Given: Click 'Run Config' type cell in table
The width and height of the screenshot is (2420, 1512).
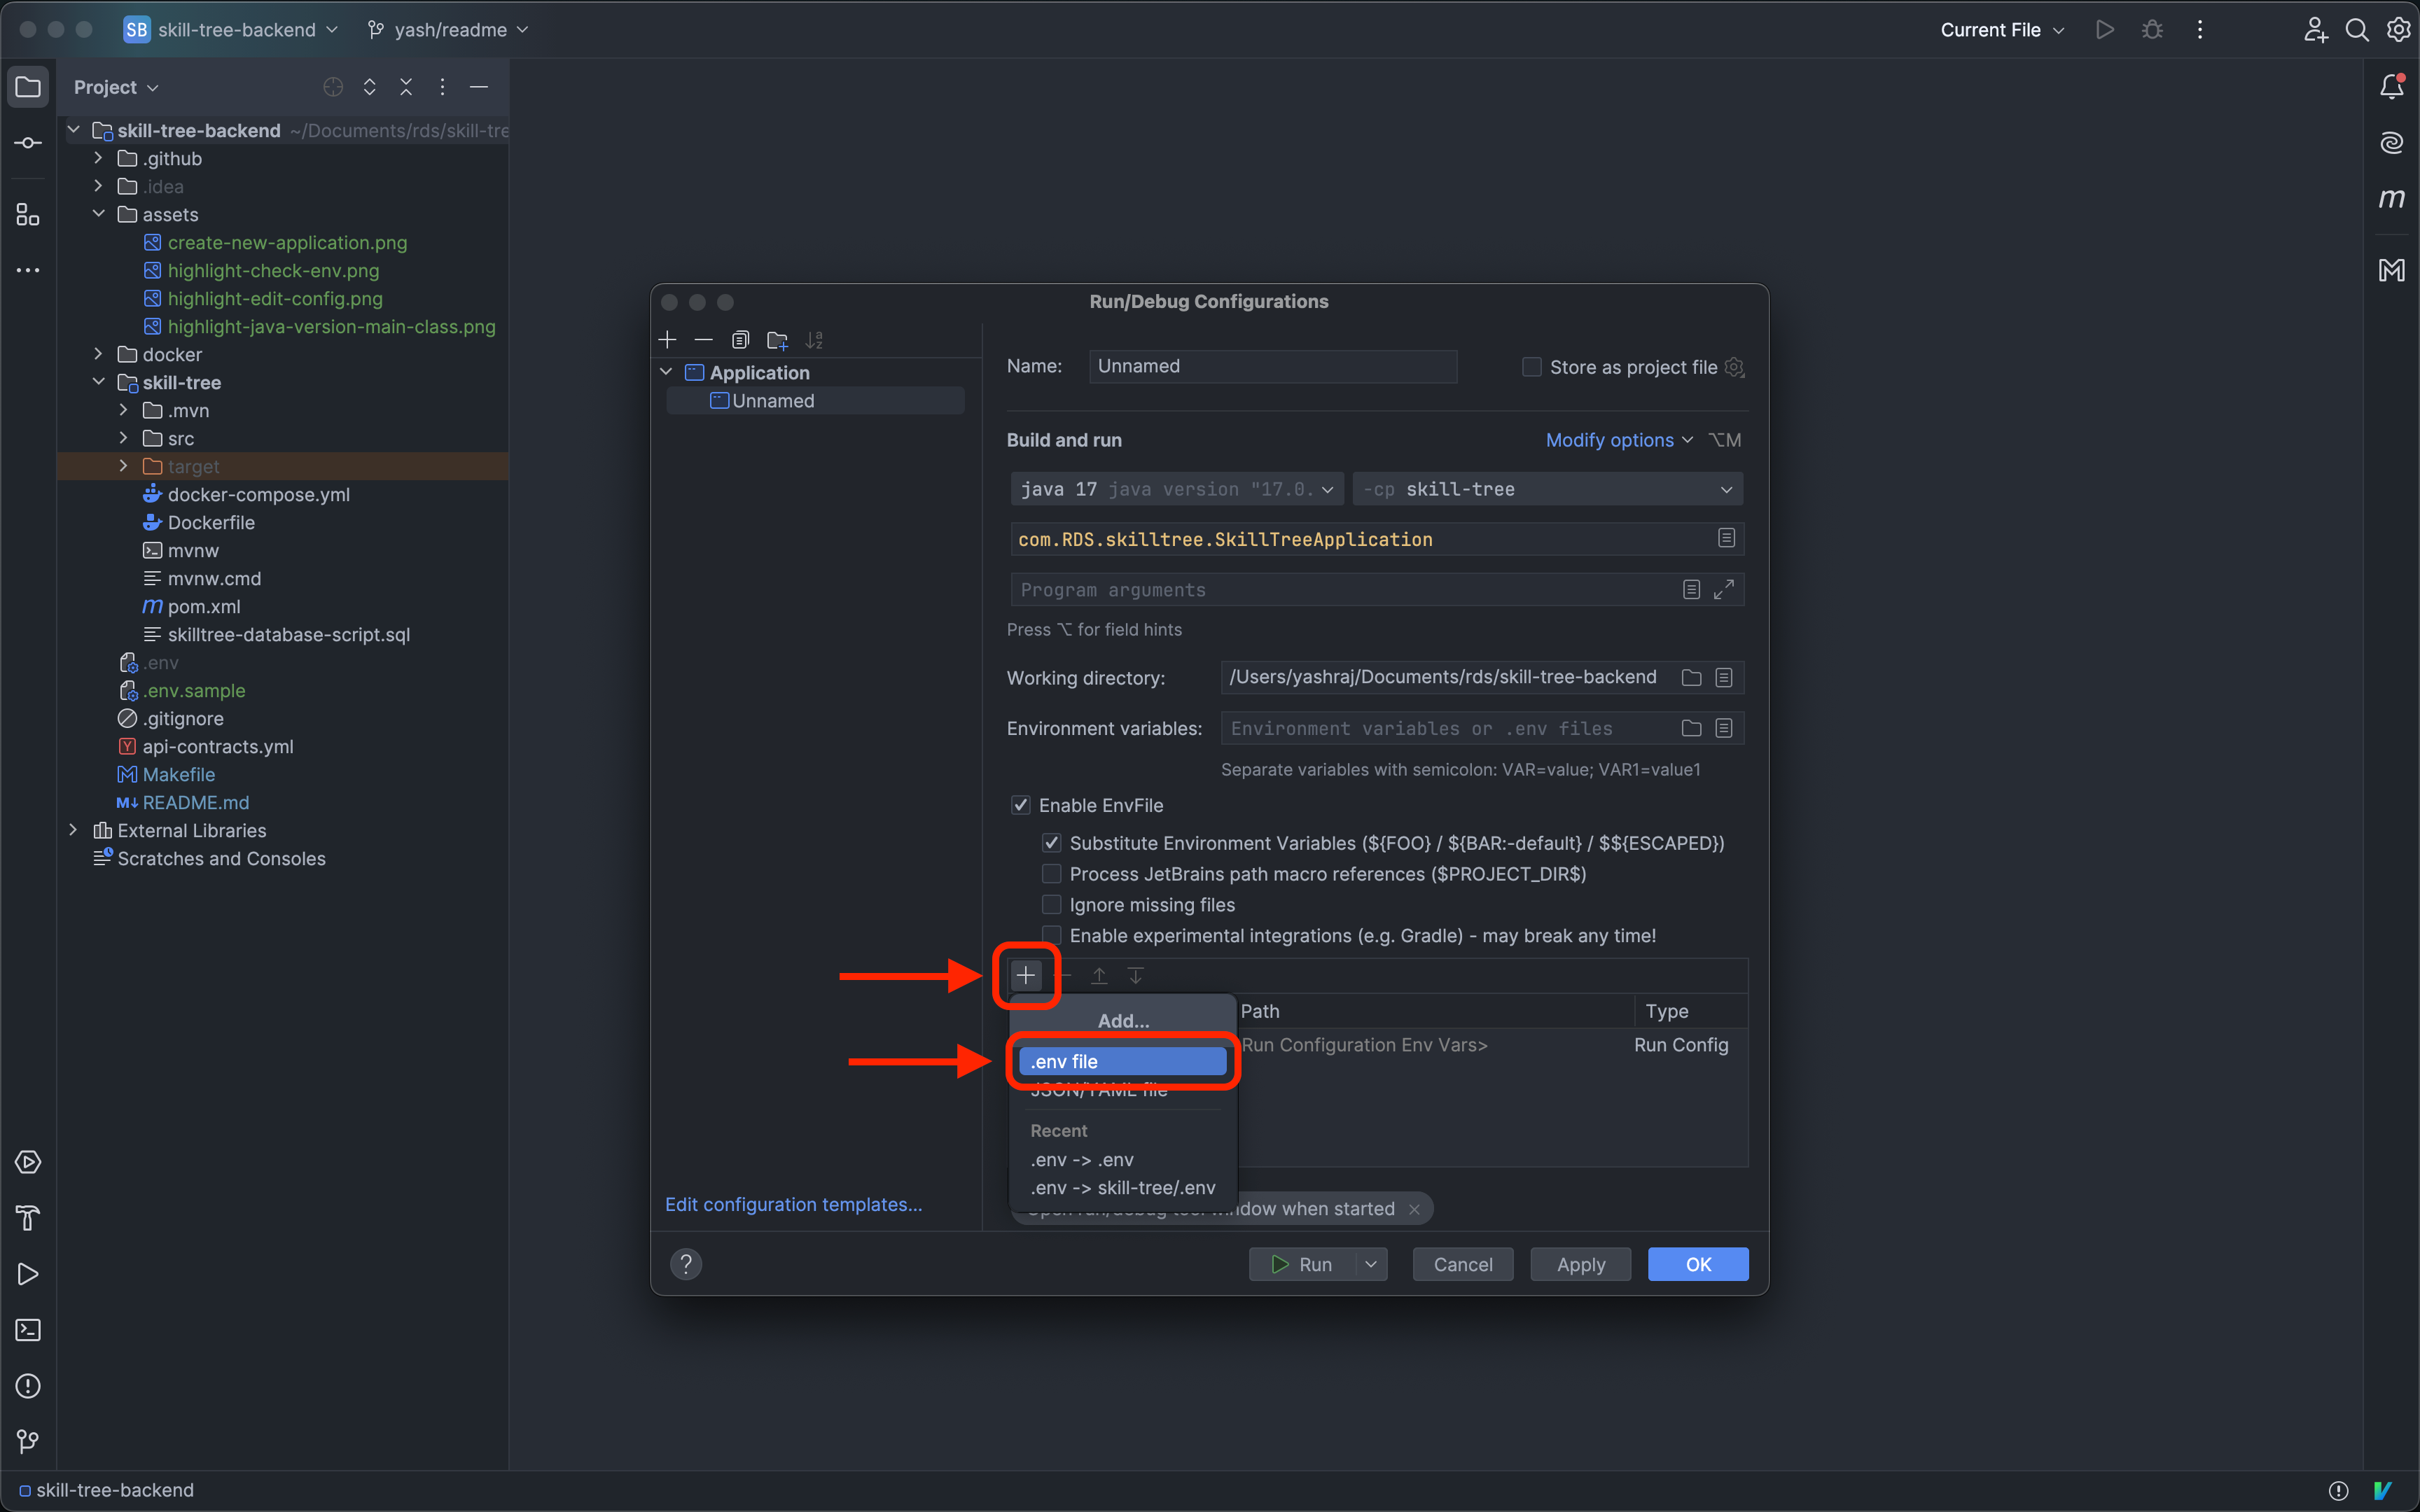Looking at the screenshot, I should 1681,1045.
